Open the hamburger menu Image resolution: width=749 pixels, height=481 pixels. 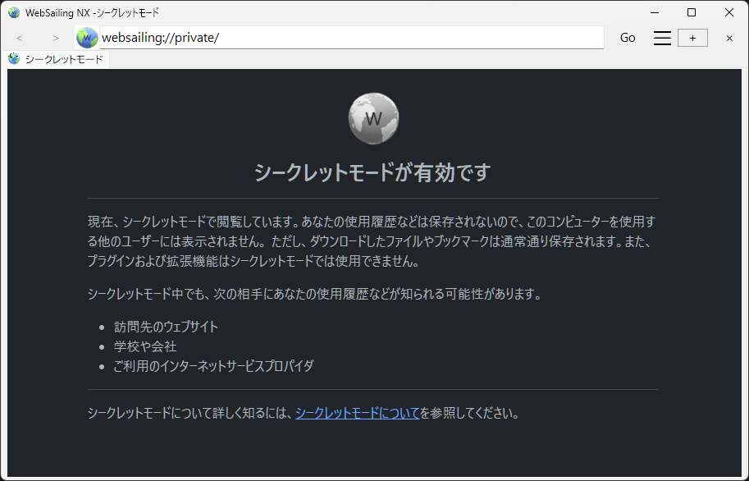click(662, 37)
